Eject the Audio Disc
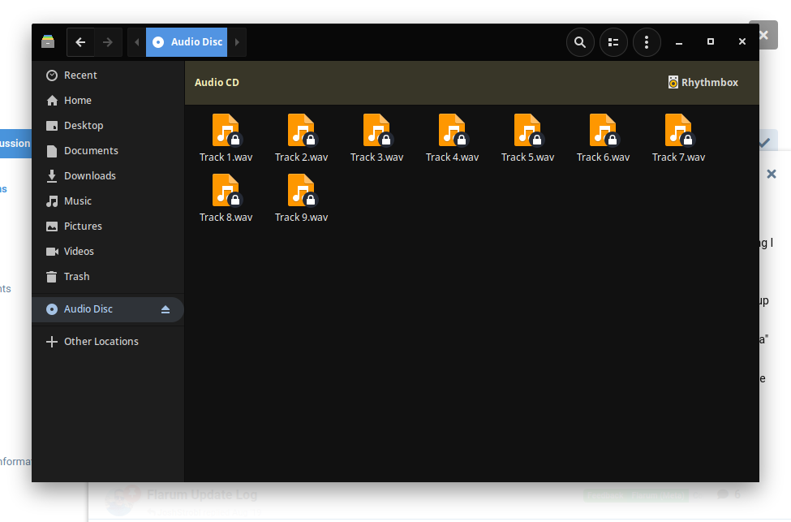 [x=166, y=309]
